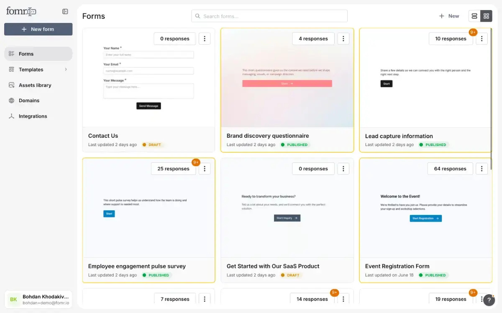Open Bohdan Khodakiv account menu
502x313 pixels.
click(38, 300)
